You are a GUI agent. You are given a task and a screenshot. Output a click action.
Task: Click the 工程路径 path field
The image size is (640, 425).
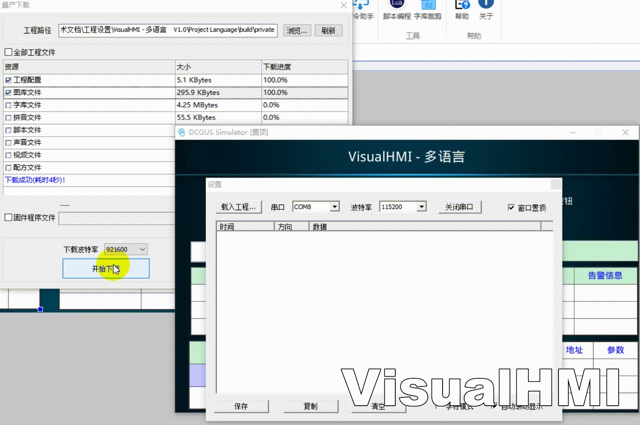(168, 30)
